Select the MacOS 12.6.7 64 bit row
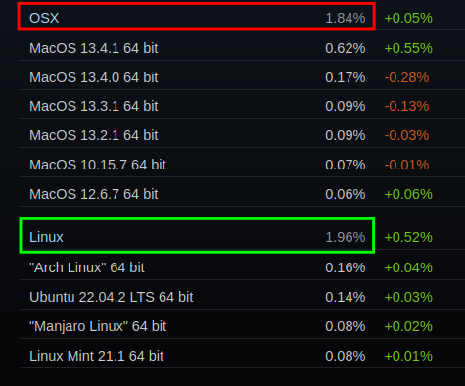This screenshot has height=386, width=465. [x=242, y=194]
